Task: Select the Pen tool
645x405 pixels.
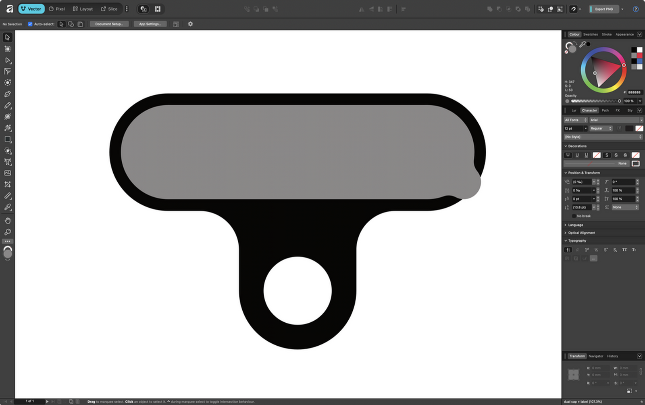Action: [7, 94]
